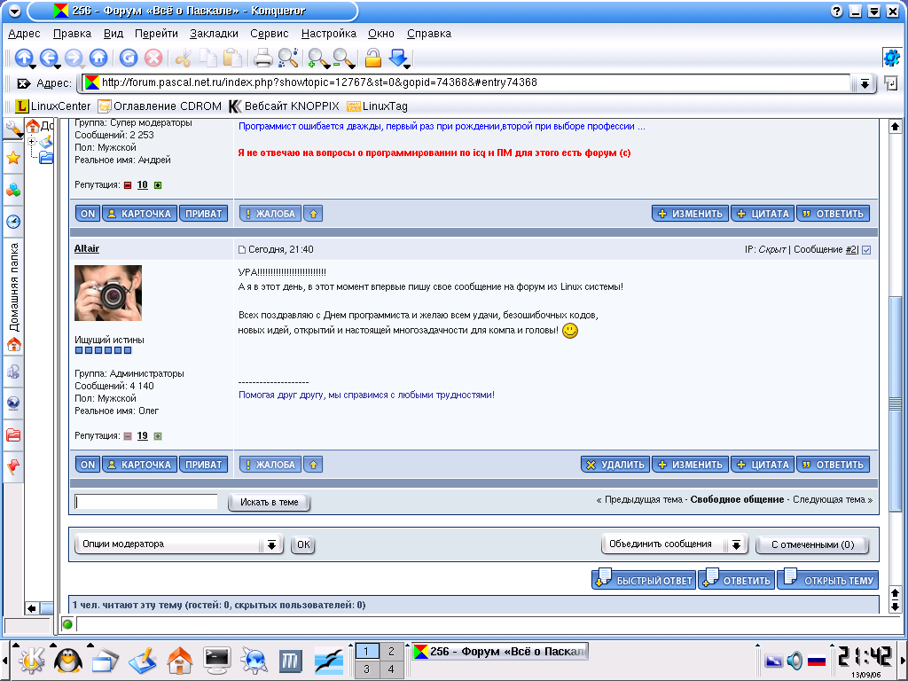
Task: Open Bookmarks star panel in sidebar
Action: (x=13, y=158)
